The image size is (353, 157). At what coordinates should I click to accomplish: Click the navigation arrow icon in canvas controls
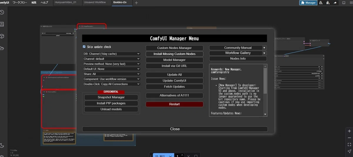(349, 151)
